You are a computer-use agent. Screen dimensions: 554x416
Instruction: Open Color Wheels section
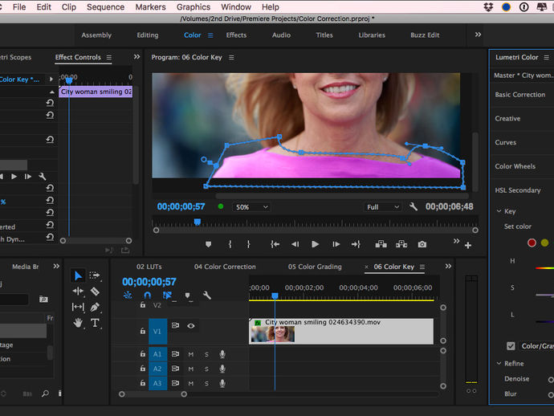(x=515, y=166)
